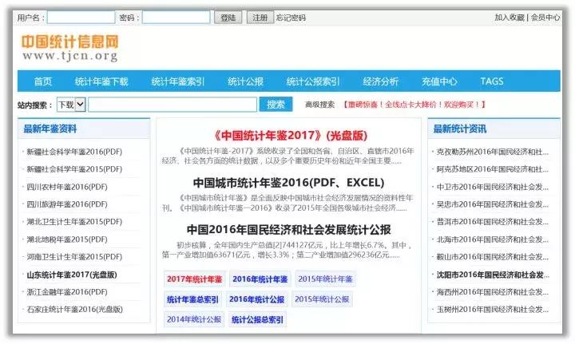The width and height of the screenshot is (575, 344).
Task: Open the 克孜勒苏州2016年国民经济 news item
Action: coord(492,152)
